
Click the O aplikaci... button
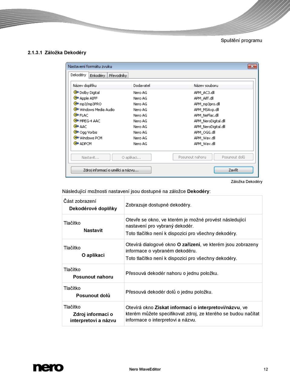pyautogui.click(x=131, y=157)
